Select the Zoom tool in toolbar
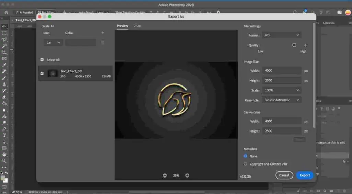The height and width of the screenshot is (194, 352). pos(4,161)
